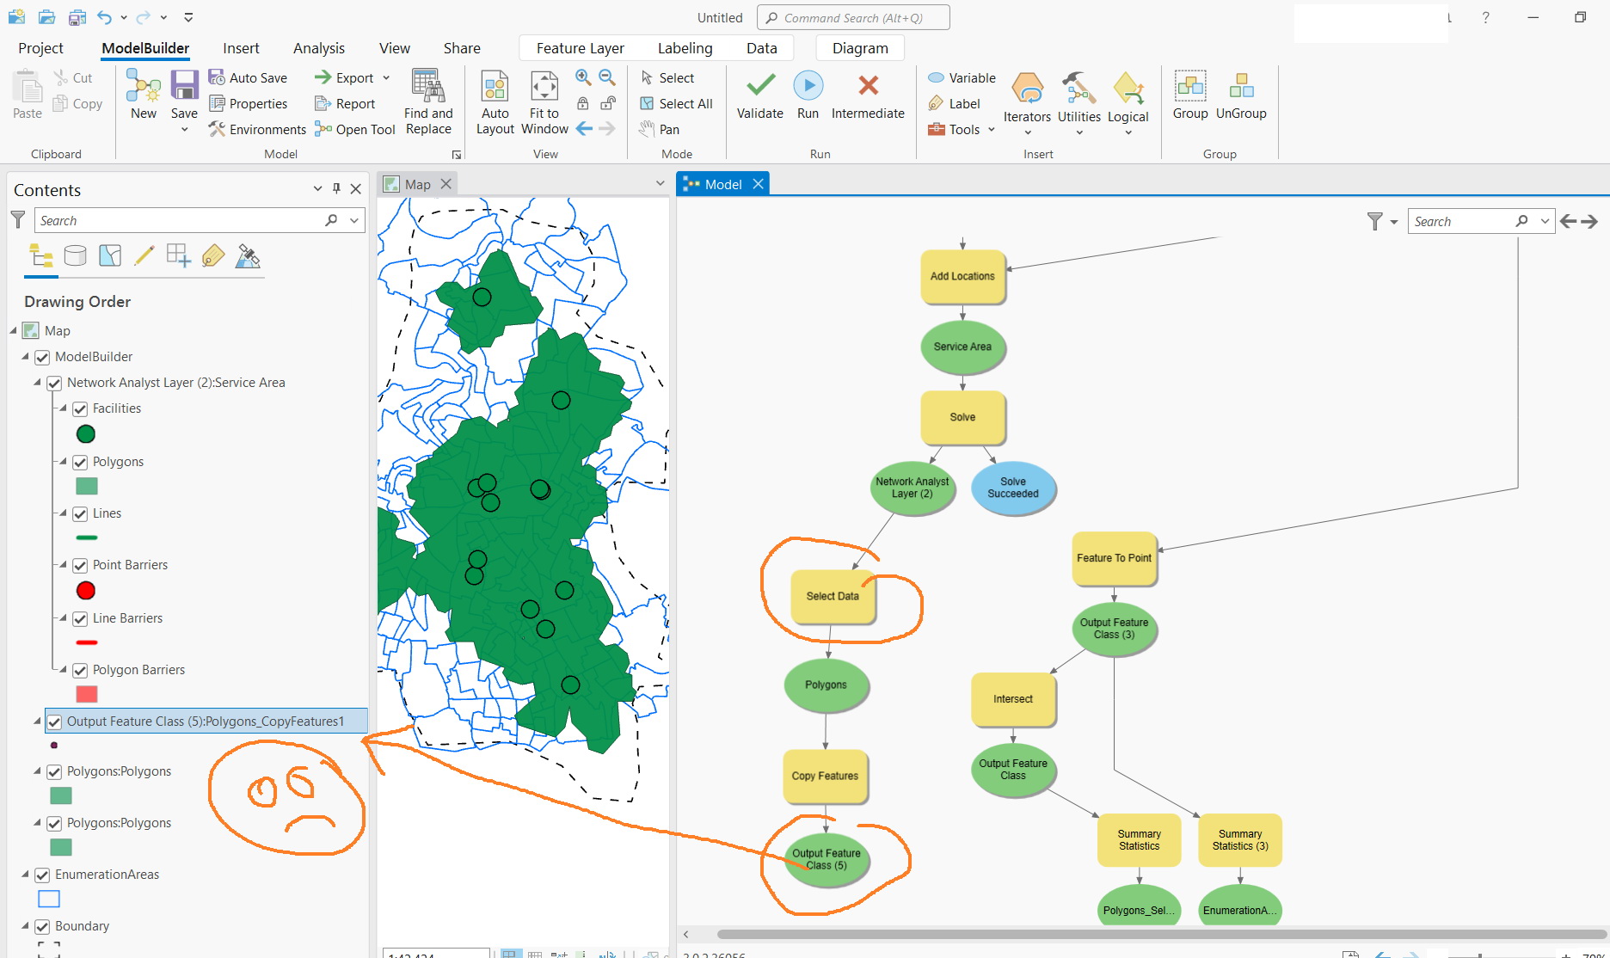Uncheck the Facilities layer visibility
Image resolution: width=1610 pixels, height=958 pixels.
click(80, 408)
